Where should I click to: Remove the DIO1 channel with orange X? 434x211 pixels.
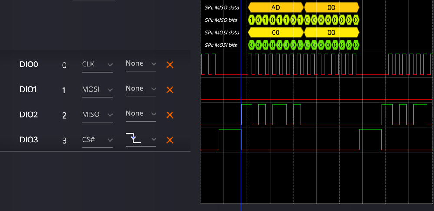[170, 90]
